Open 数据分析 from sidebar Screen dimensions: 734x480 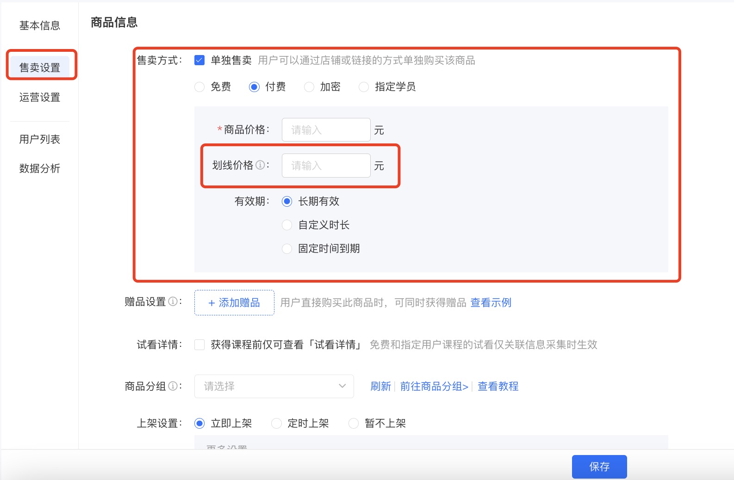pyautogui.click(x=40, y=169)
